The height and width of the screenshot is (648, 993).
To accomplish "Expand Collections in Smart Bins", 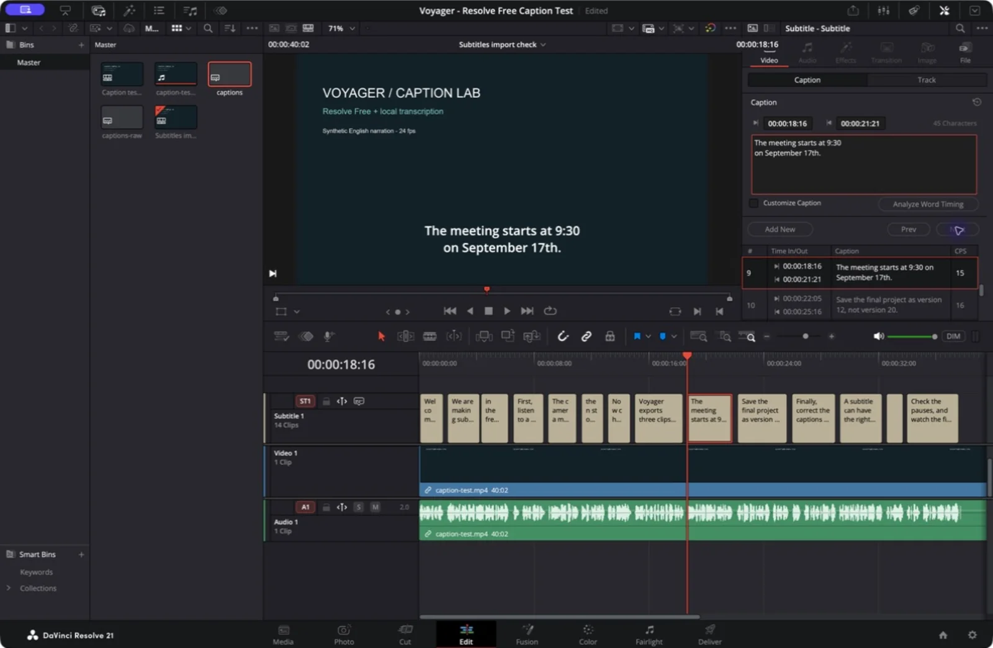I will click(x=9, y=588).
